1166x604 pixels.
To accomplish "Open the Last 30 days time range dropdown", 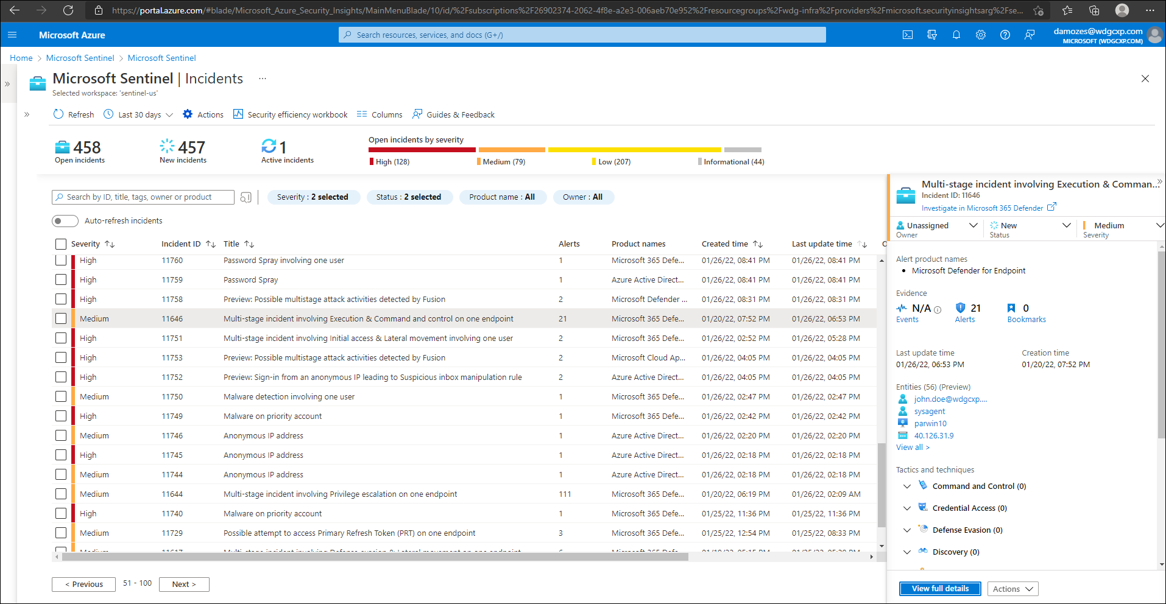I will click(139, 114).
